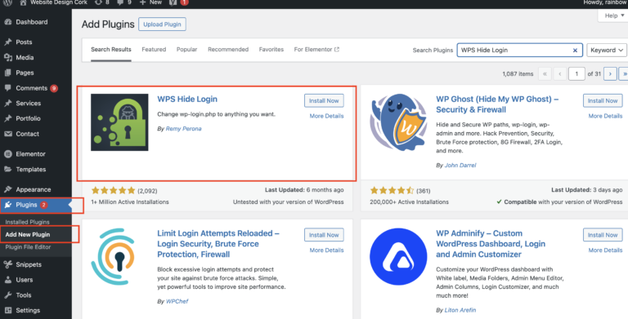Click the "1,087 items" results count
628x319 pixels.
[x=518, y=74]
